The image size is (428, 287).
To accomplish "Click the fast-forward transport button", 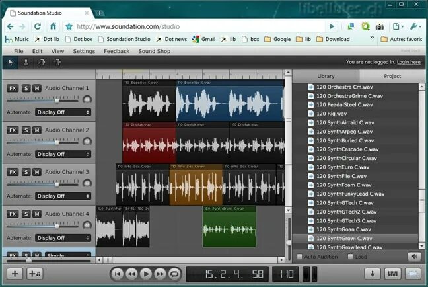I will 160,274.
